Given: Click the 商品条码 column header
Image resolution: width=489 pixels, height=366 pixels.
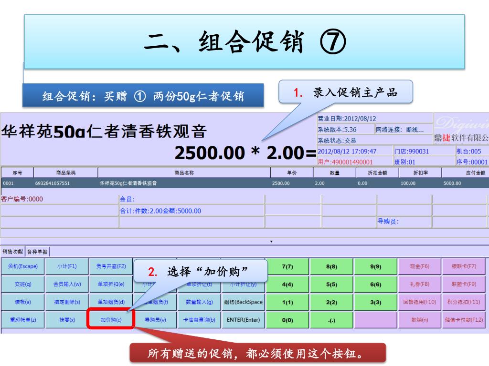Looking at the screenshot, I should coord(66,173).
